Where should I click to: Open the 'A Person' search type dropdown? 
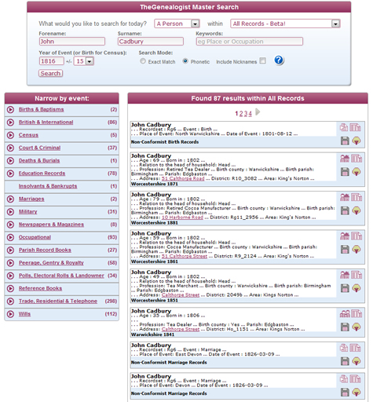pyautogui.click(x=177, y=24)
